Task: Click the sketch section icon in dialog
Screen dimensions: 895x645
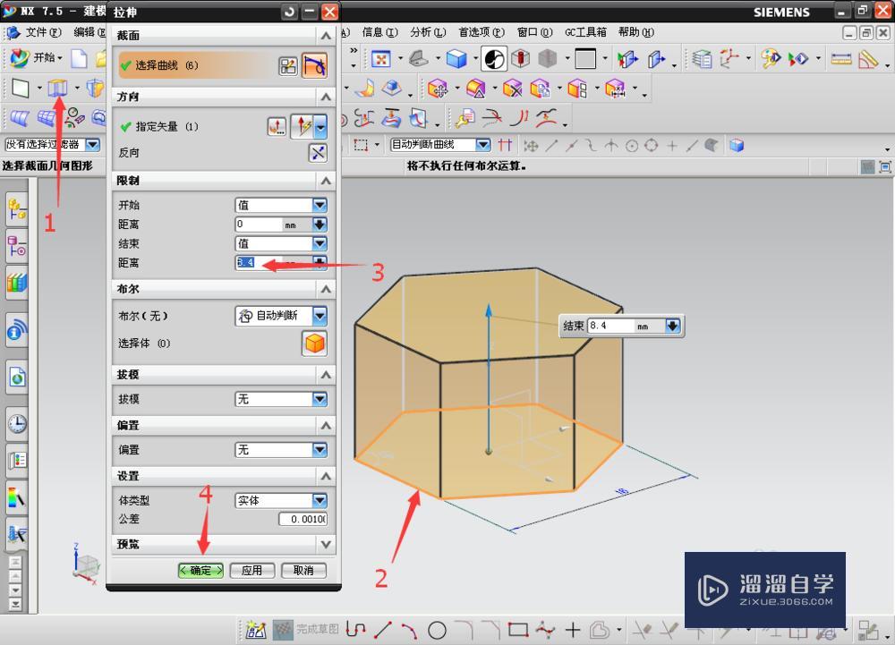Action: (x=287, y=66)
